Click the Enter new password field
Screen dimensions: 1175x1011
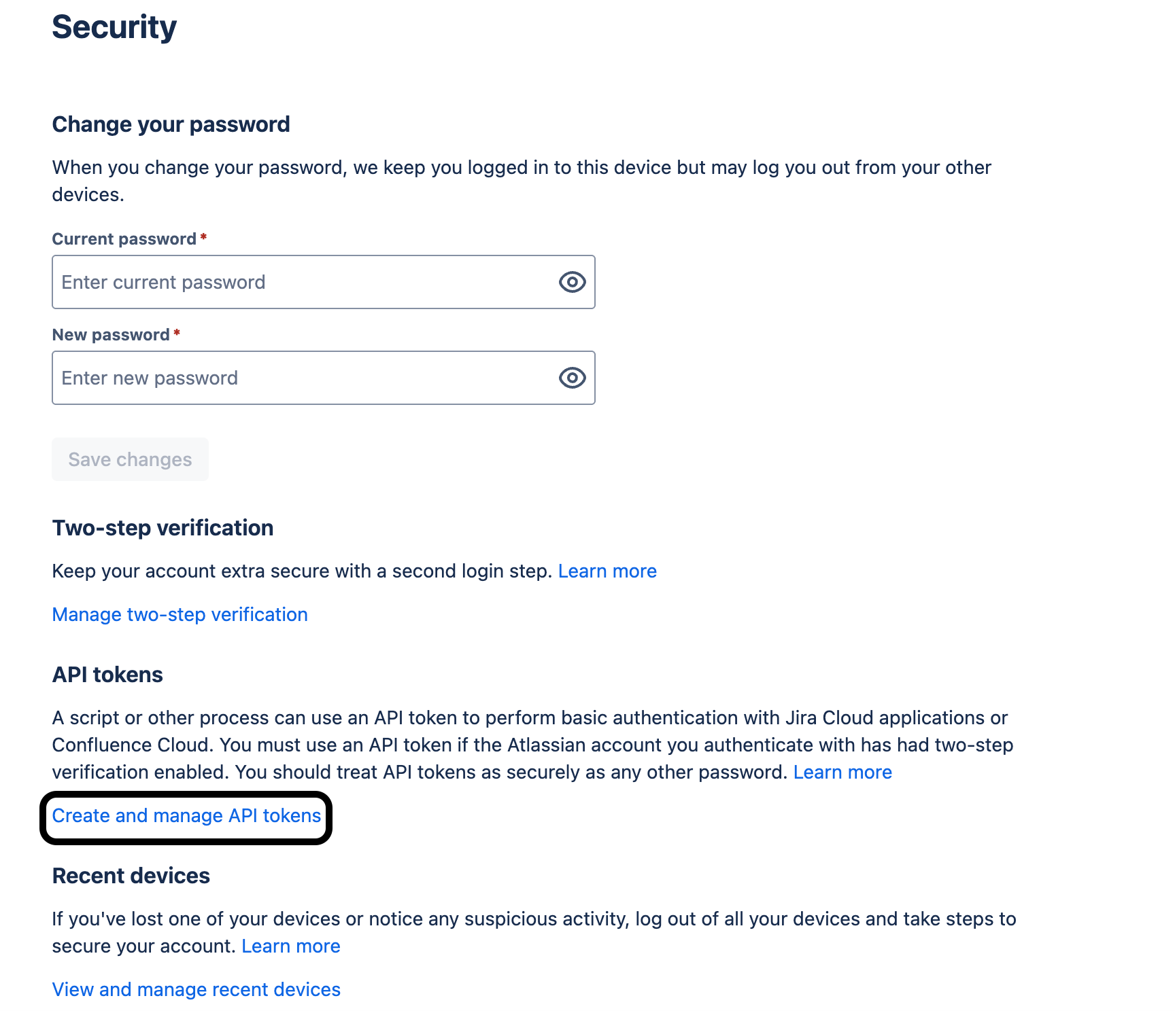tap(272, 378)
